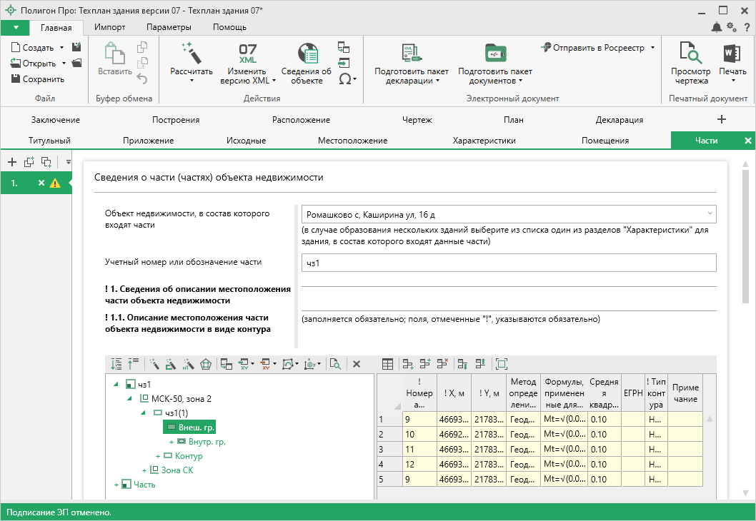The width and height of the screenshot is (756, 521).
Task: Collapse the чз1 root tree node
Action: pyautogui.click(x=116, y=385)
